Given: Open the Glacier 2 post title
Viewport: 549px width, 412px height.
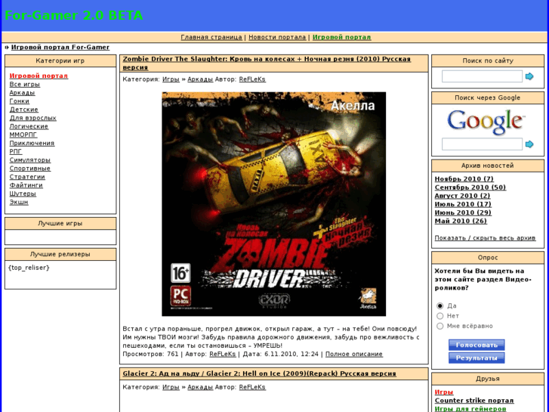Looking at the screenshot, I should pyautogui.click(x=259, y=373).
